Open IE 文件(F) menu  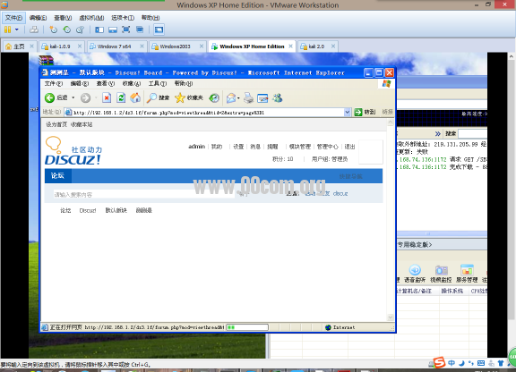coord(54,83)
